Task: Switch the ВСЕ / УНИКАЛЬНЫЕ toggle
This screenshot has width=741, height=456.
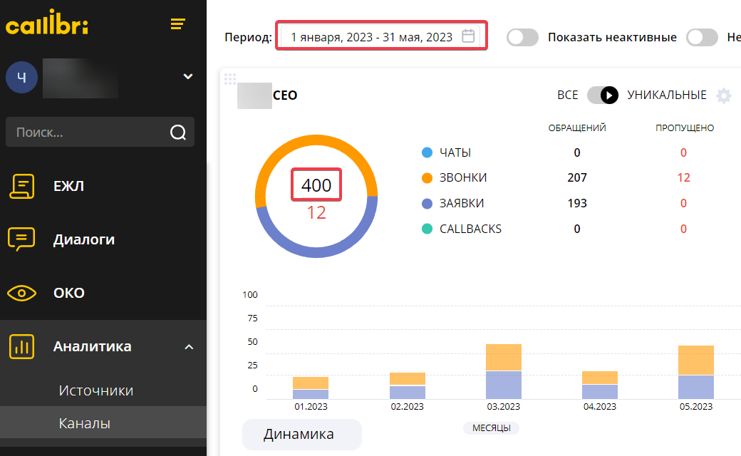Action: click(x=603, y=95)
